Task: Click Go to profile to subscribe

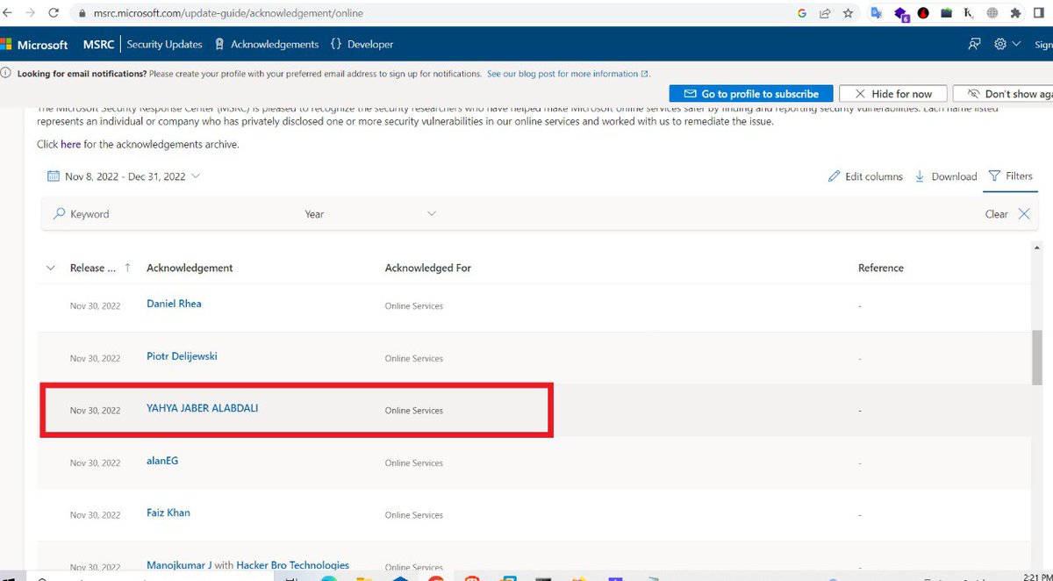Action: point(750,94)
